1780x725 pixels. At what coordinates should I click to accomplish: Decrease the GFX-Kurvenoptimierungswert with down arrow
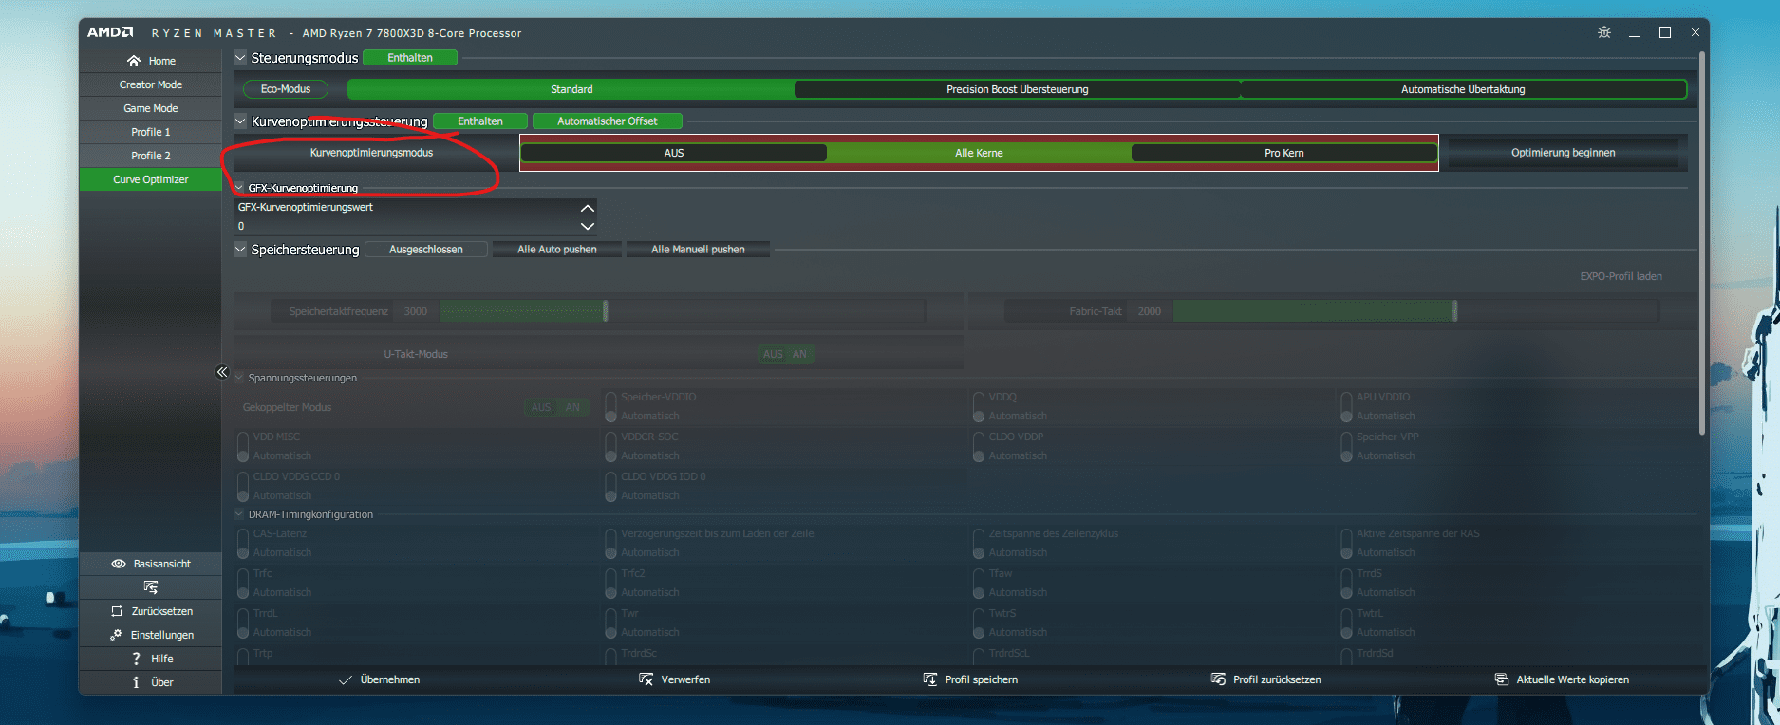(x=588, y=226)
